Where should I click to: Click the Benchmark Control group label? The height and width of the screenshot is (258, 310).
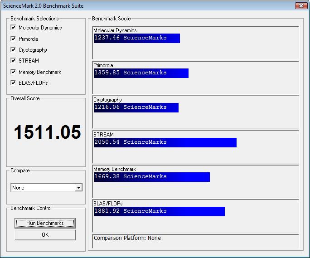[31, 208]
